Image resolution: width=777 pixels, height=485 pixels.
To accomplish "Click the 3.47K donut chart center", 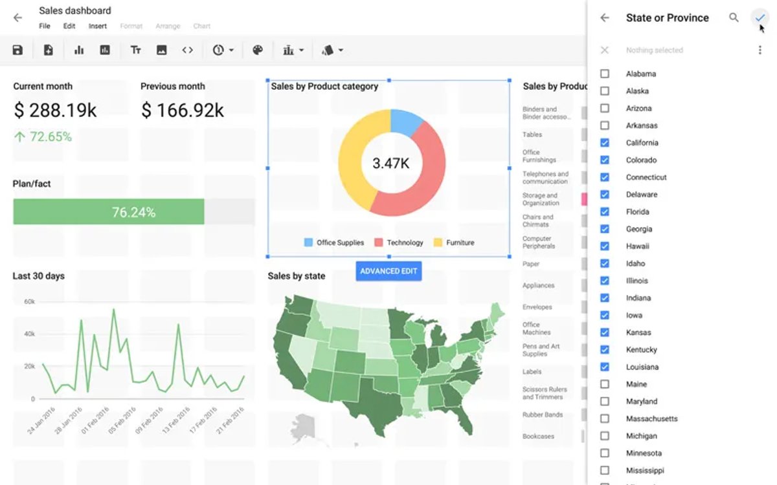I will click(390, 163).
